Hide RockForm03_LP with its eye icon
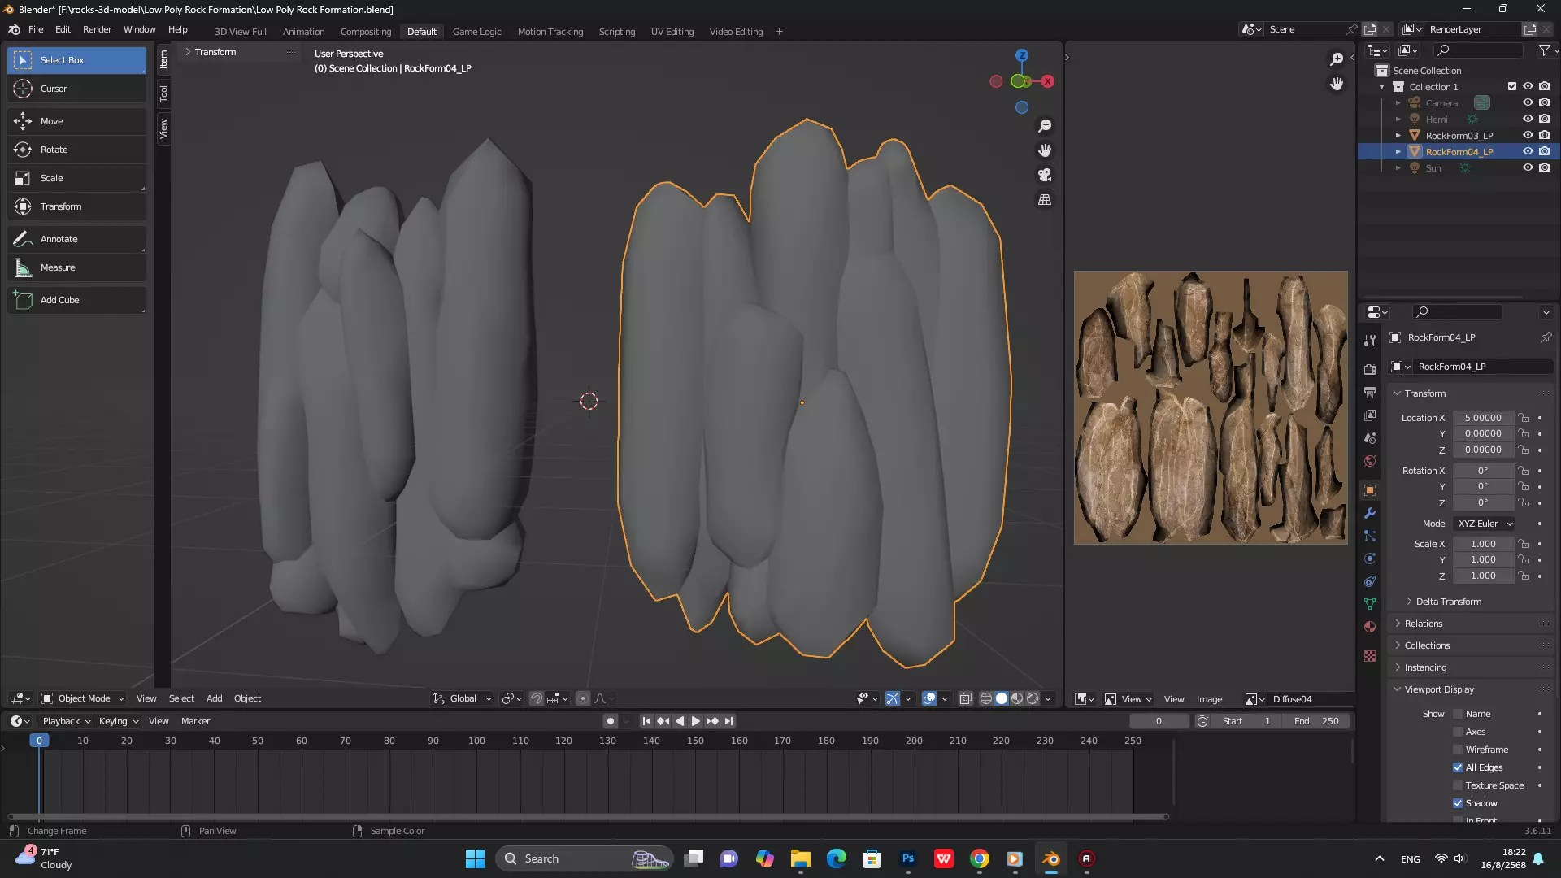The height and width of the screenshot is (878, 1561). [1528, 135]
